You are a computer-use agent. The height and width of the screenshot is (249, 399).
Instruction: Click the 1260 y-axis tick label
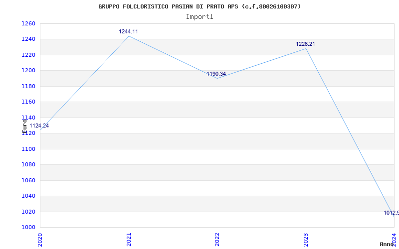tap(28, 24)
